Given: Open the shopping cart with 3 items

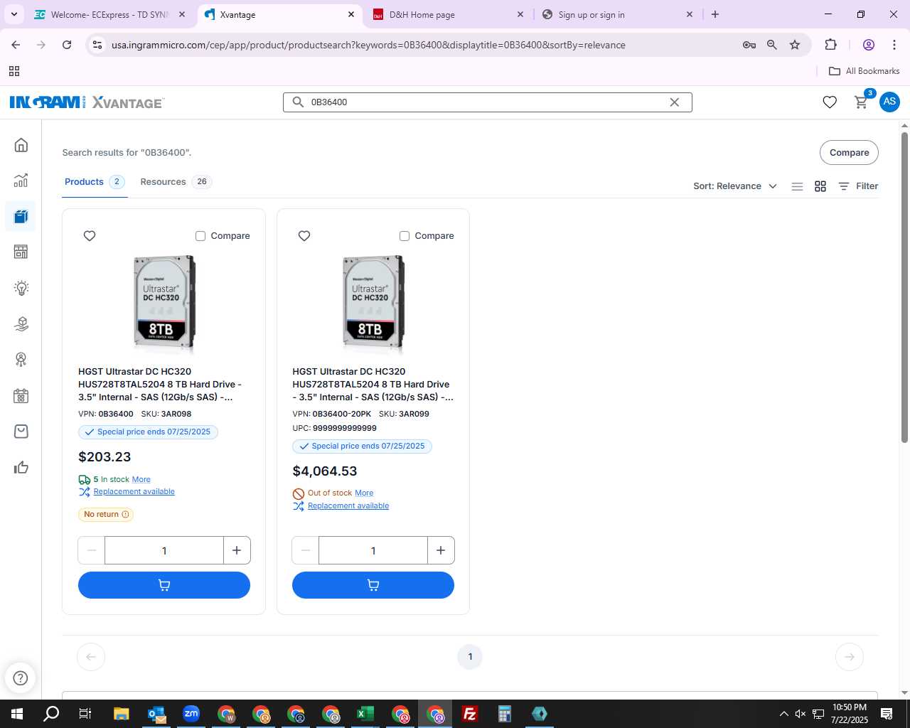Looking at the screenshot, I should pos(862,102).
